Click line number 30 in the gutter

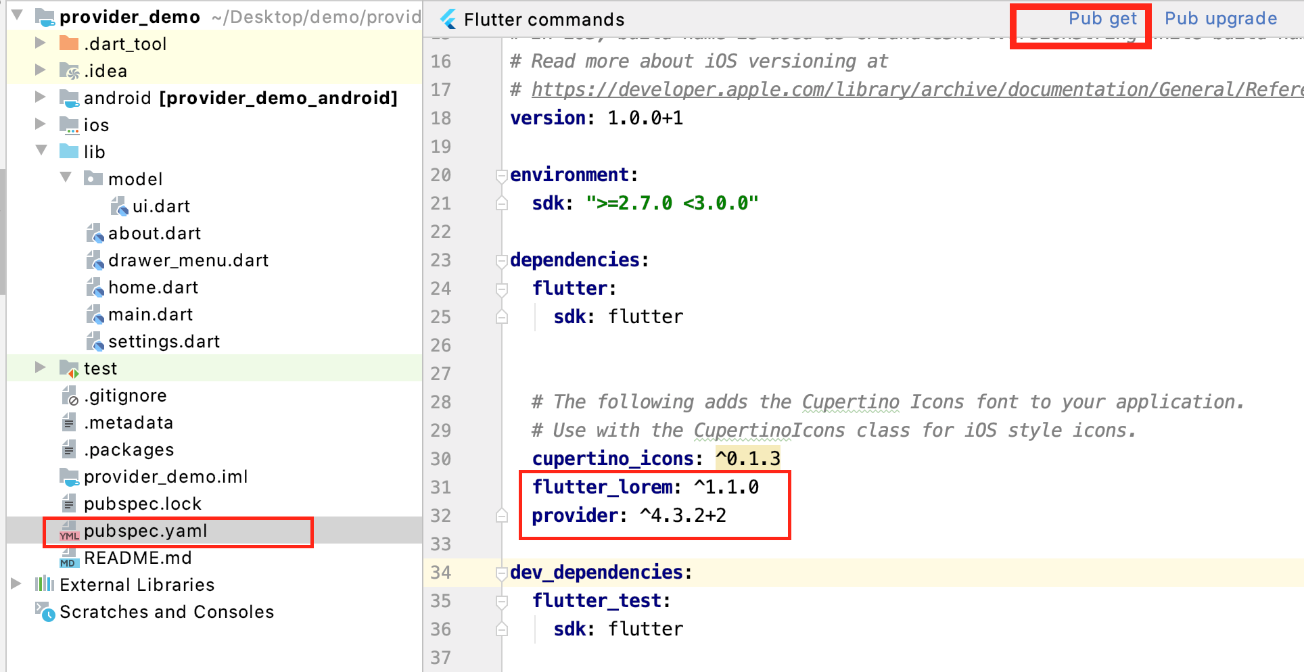coord(440,458)
